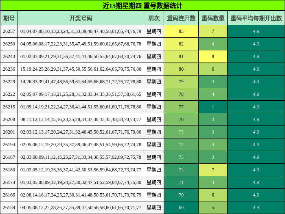Click the winning numbers for period 26236
The height and width of the screenshot is (214, 285).
pyautogui.click(x=81, y=69)
